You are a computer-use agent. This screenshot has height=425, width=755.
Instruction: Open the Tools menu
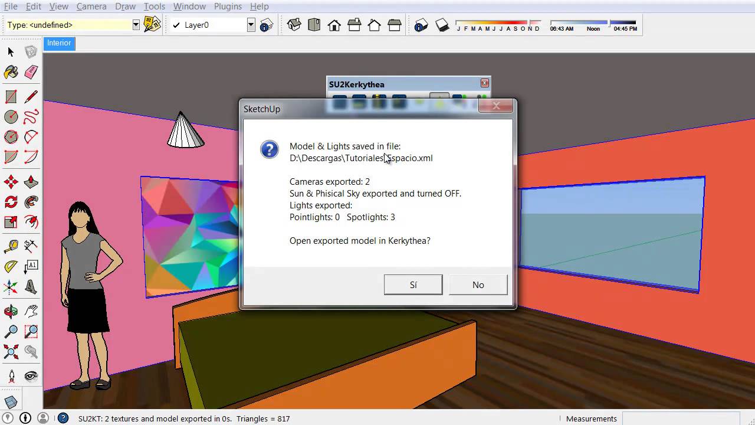tap(155, 6)
